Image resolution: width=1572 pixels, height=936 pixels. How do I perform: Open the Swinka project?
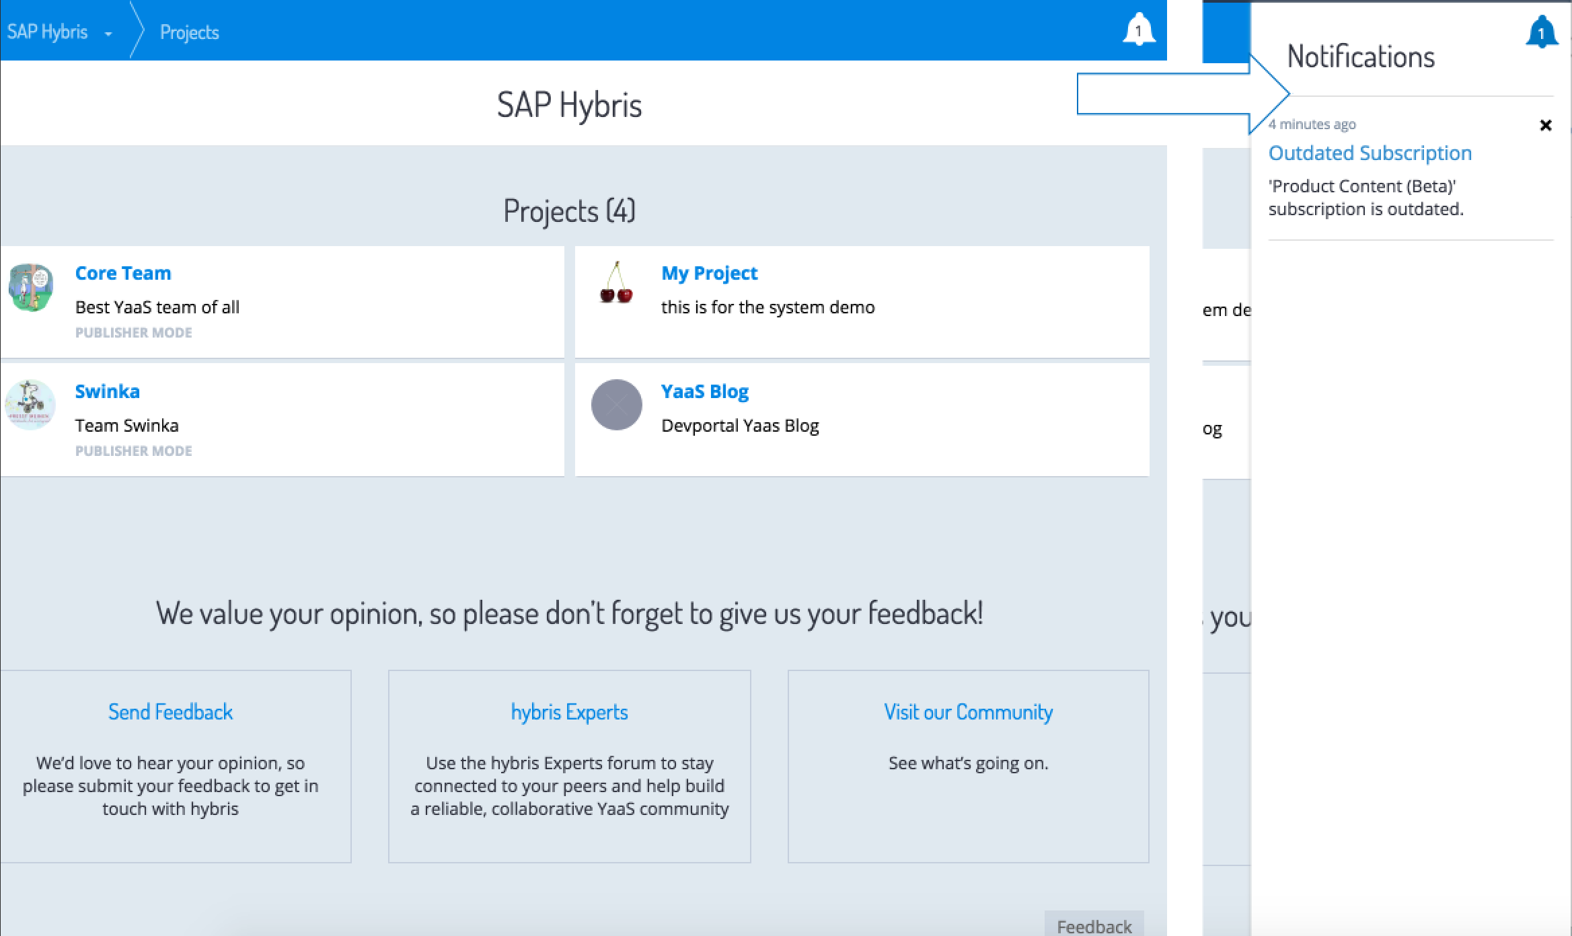tap(108, 391)
